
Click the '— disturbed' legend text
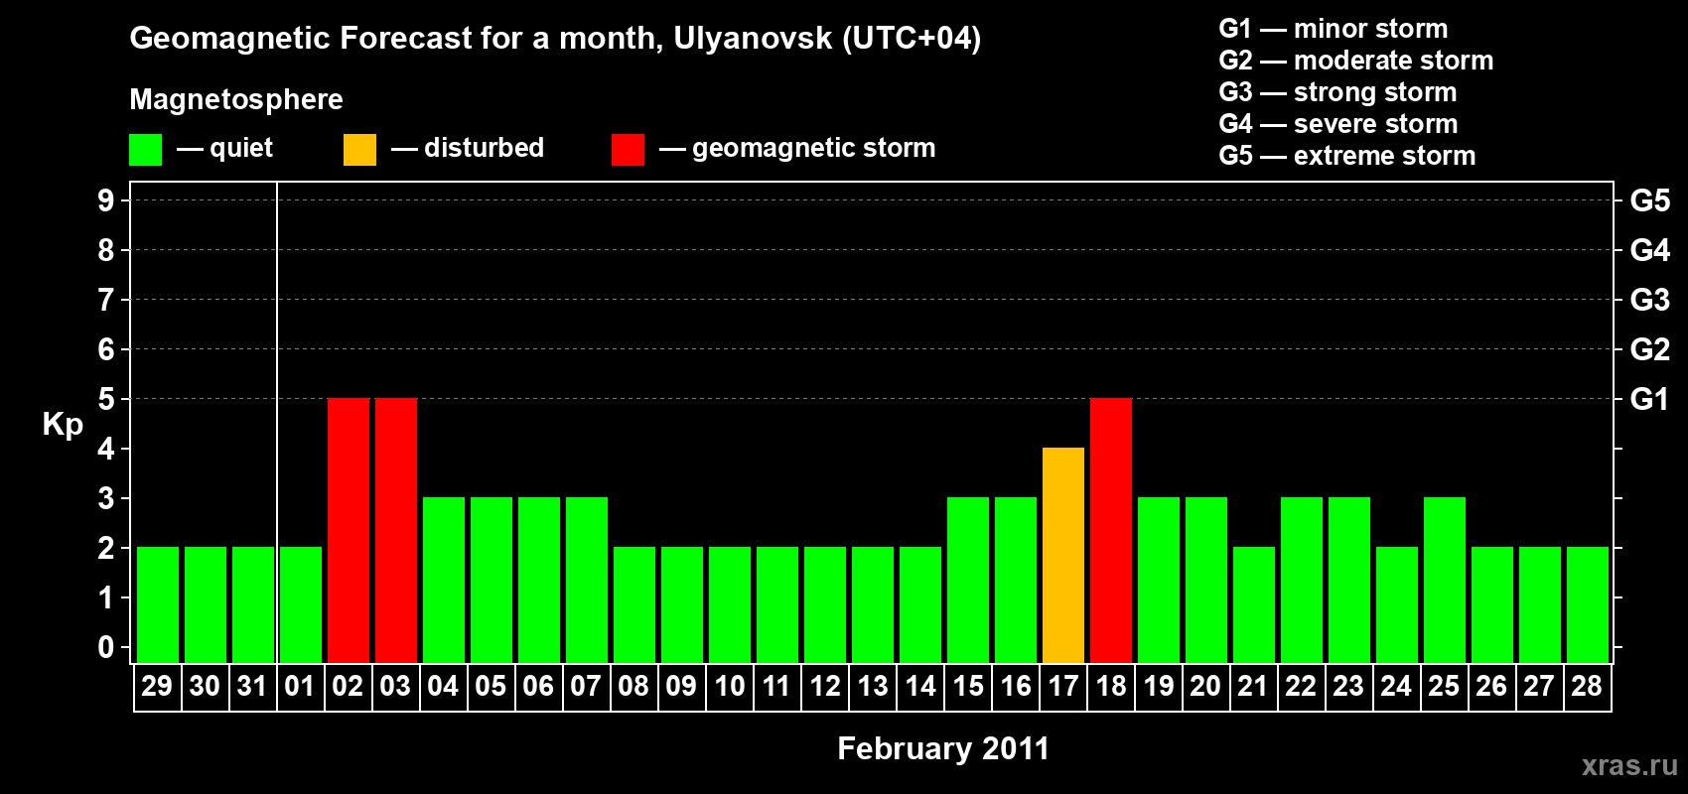click(x=468, y=148)
